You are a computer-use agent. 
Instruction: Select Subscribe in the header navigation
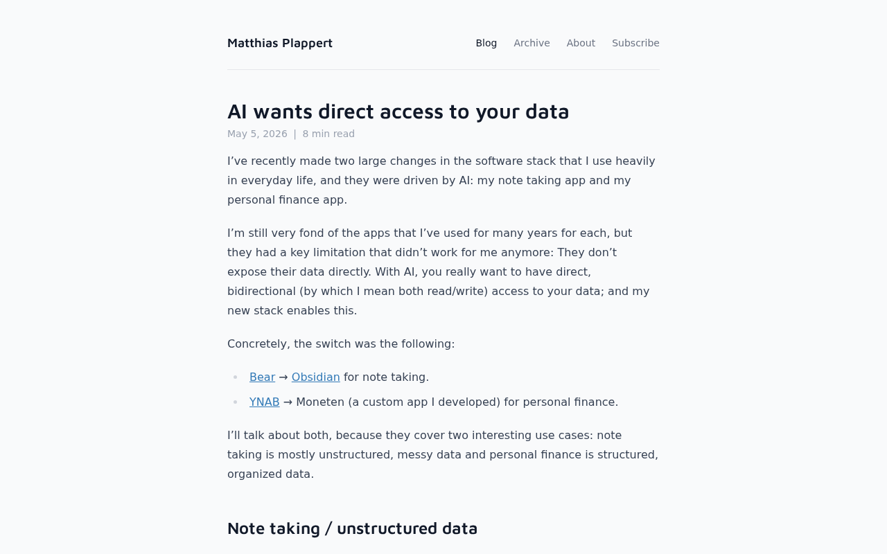(635, 43)
